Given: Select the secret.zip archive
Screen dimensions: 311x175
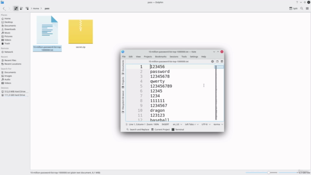Looking at the screenshot, I should (81, 32).
